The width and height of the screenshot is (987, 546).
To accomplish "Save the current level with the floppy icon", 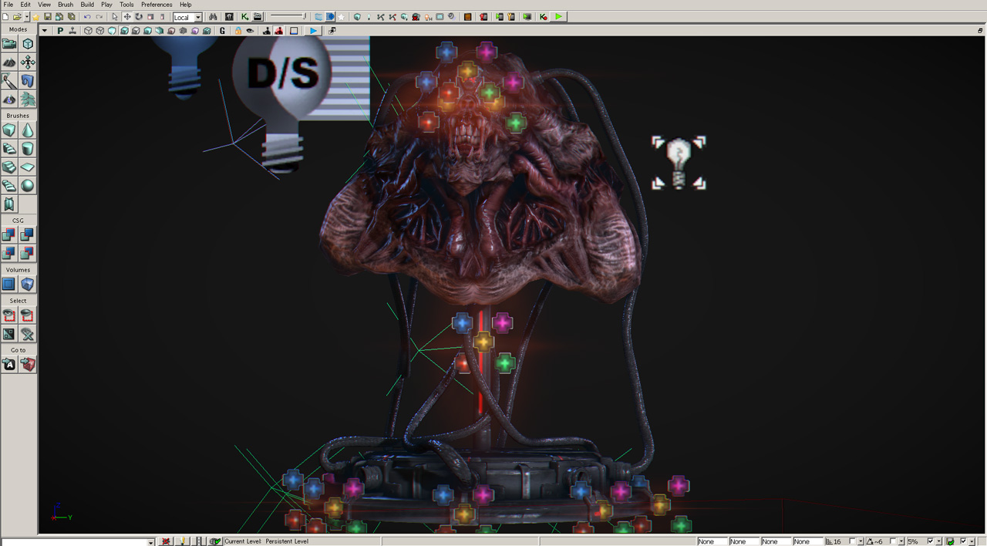I will pyautogui.click(x=48, y=17).
